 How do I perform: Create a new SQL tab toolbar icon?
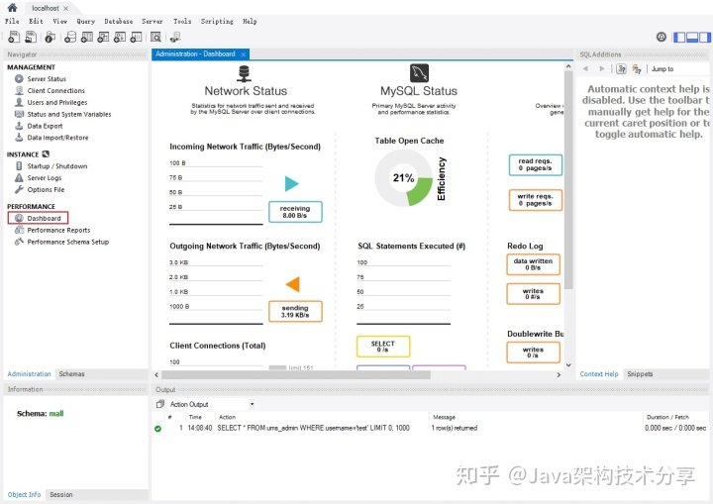(14, 37)
